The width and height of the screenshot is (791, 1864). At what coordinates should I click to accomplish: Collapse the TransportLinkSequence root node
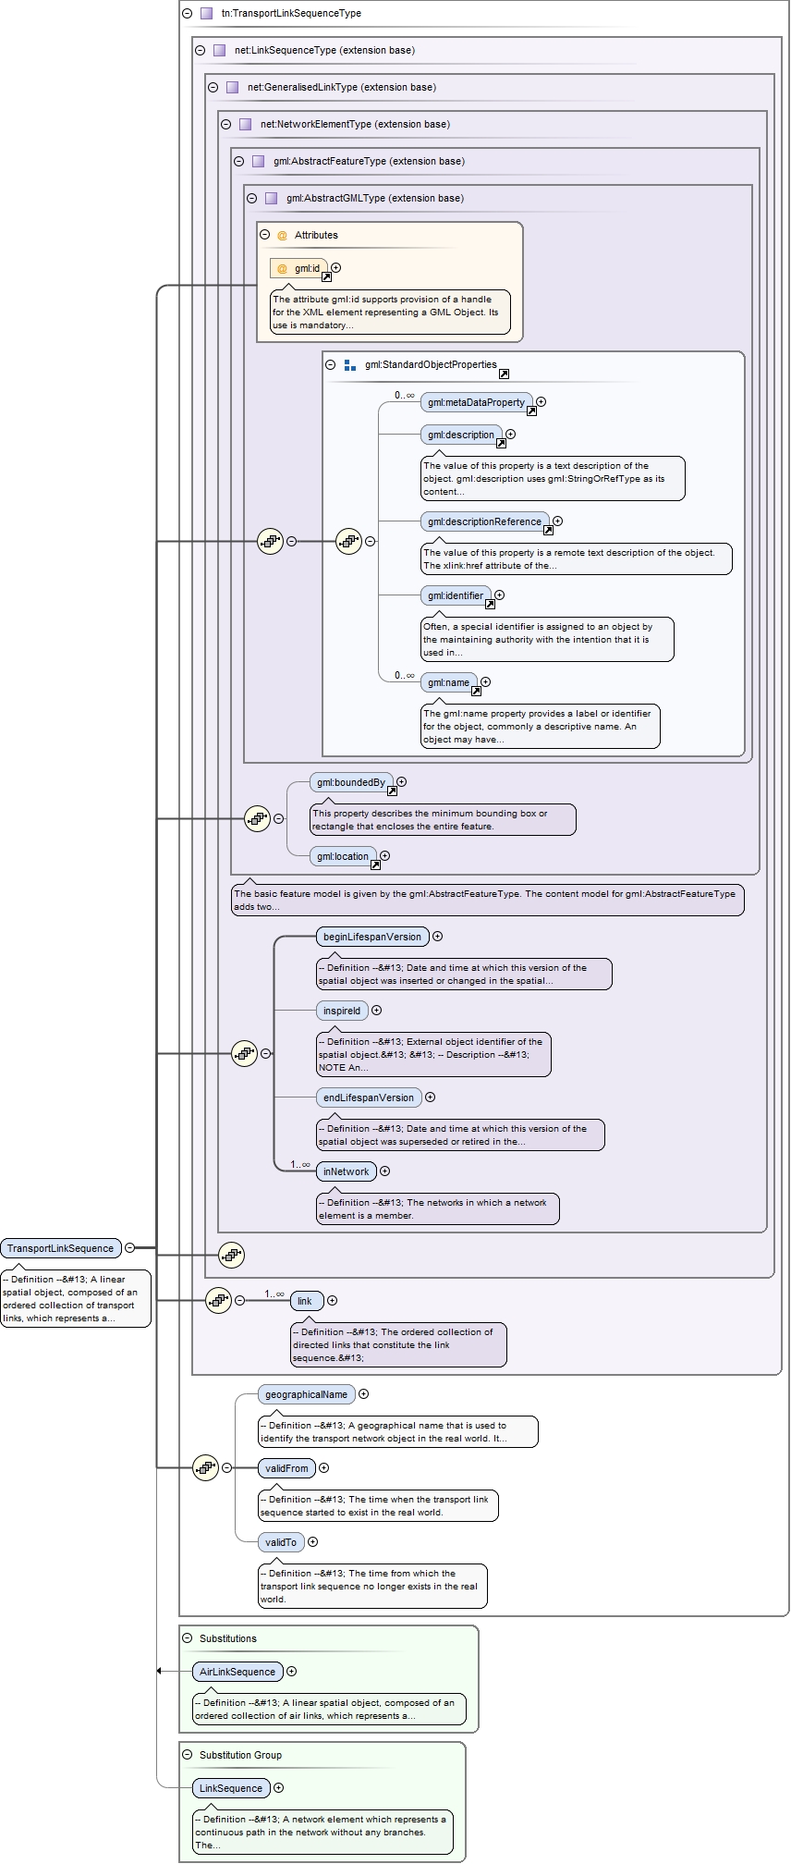pyautogui.click(x=129, y=1248)
